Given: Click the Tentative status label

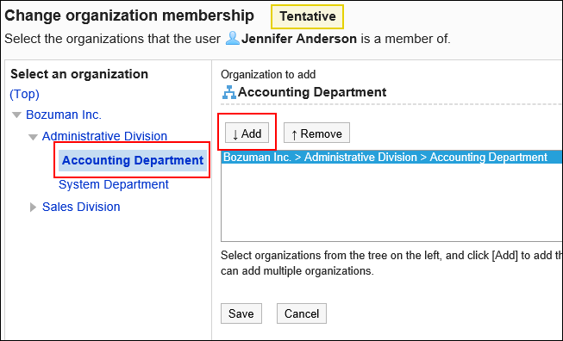Looking at the screenshot, I should 307,16.
